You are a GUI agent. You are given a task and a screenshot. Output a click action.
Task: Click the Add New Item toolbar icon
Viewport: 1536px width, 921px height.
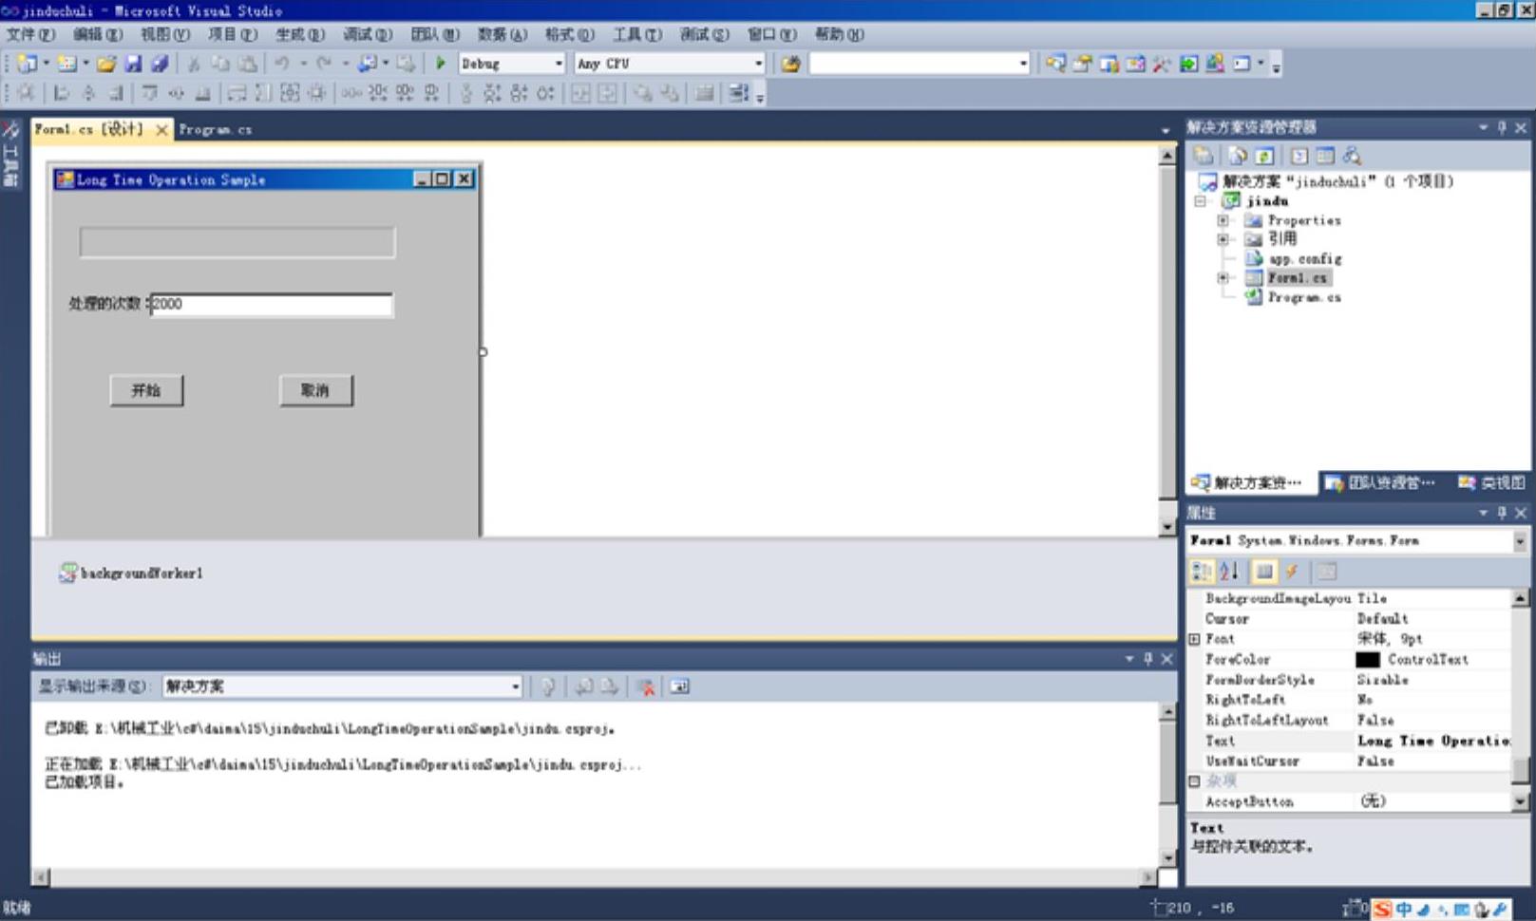66,64
